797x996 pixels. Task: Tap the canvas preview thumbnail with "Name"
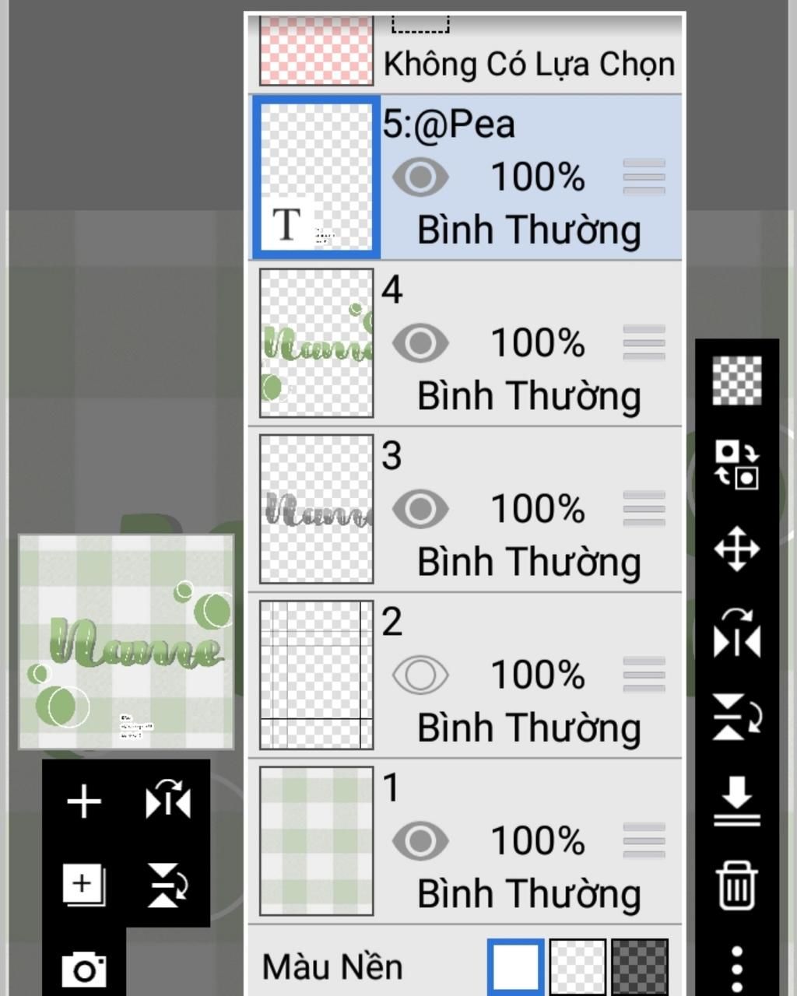pyautogui.click(x=126, y=641)
